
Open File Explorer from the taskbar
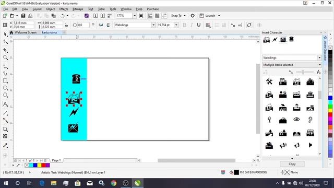[54, 183]
